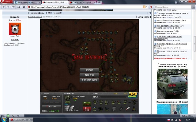This screenshot has height=122, width=196.
Task: Switch to the 'В Контакте' browser tab
Action: tap(27, 2)
